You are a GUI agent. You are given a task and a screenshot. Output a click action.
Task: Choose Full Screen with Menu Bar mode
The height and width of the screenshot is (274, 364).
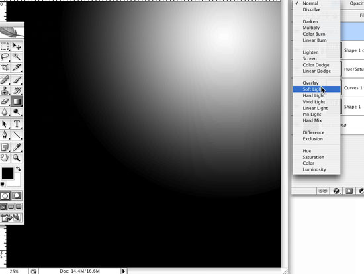11,206
